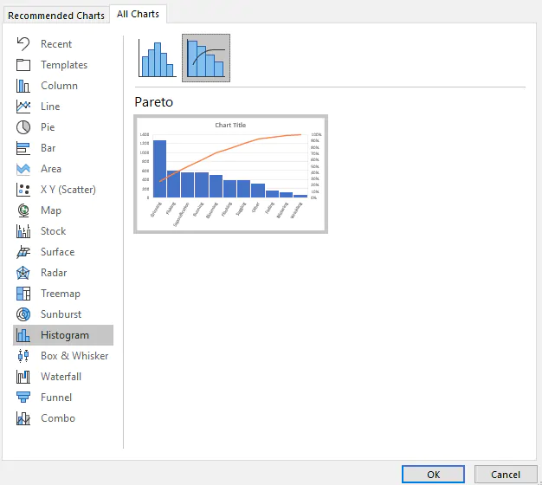Choose the X Y (Scatter) chart type

tap(68, 190)
